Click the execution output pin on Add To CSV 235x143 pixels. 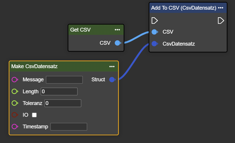[221, 21]
